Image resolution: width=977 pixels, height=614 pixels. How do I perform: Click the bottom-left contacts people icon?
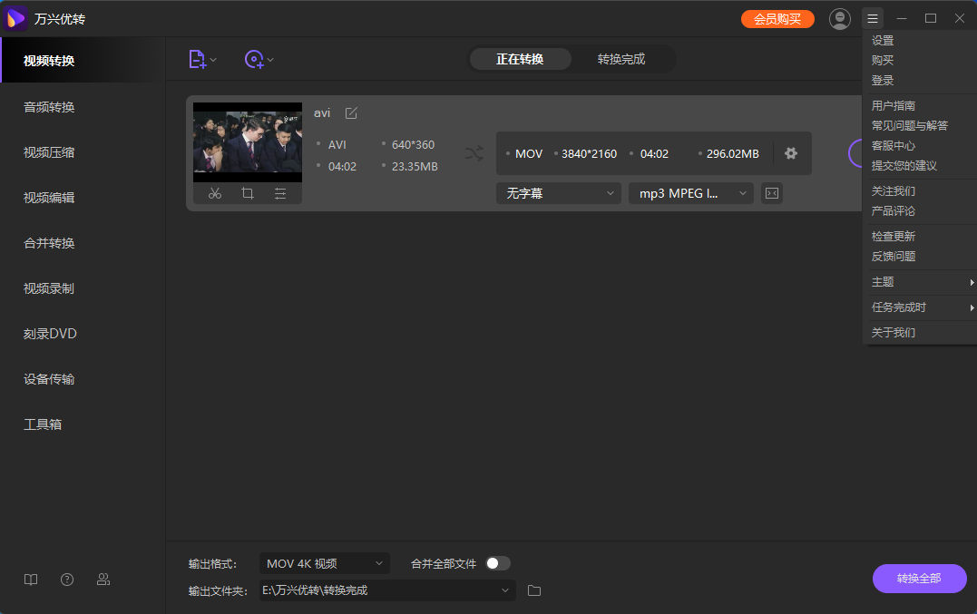pyautogui.click(x=103, y=580)
